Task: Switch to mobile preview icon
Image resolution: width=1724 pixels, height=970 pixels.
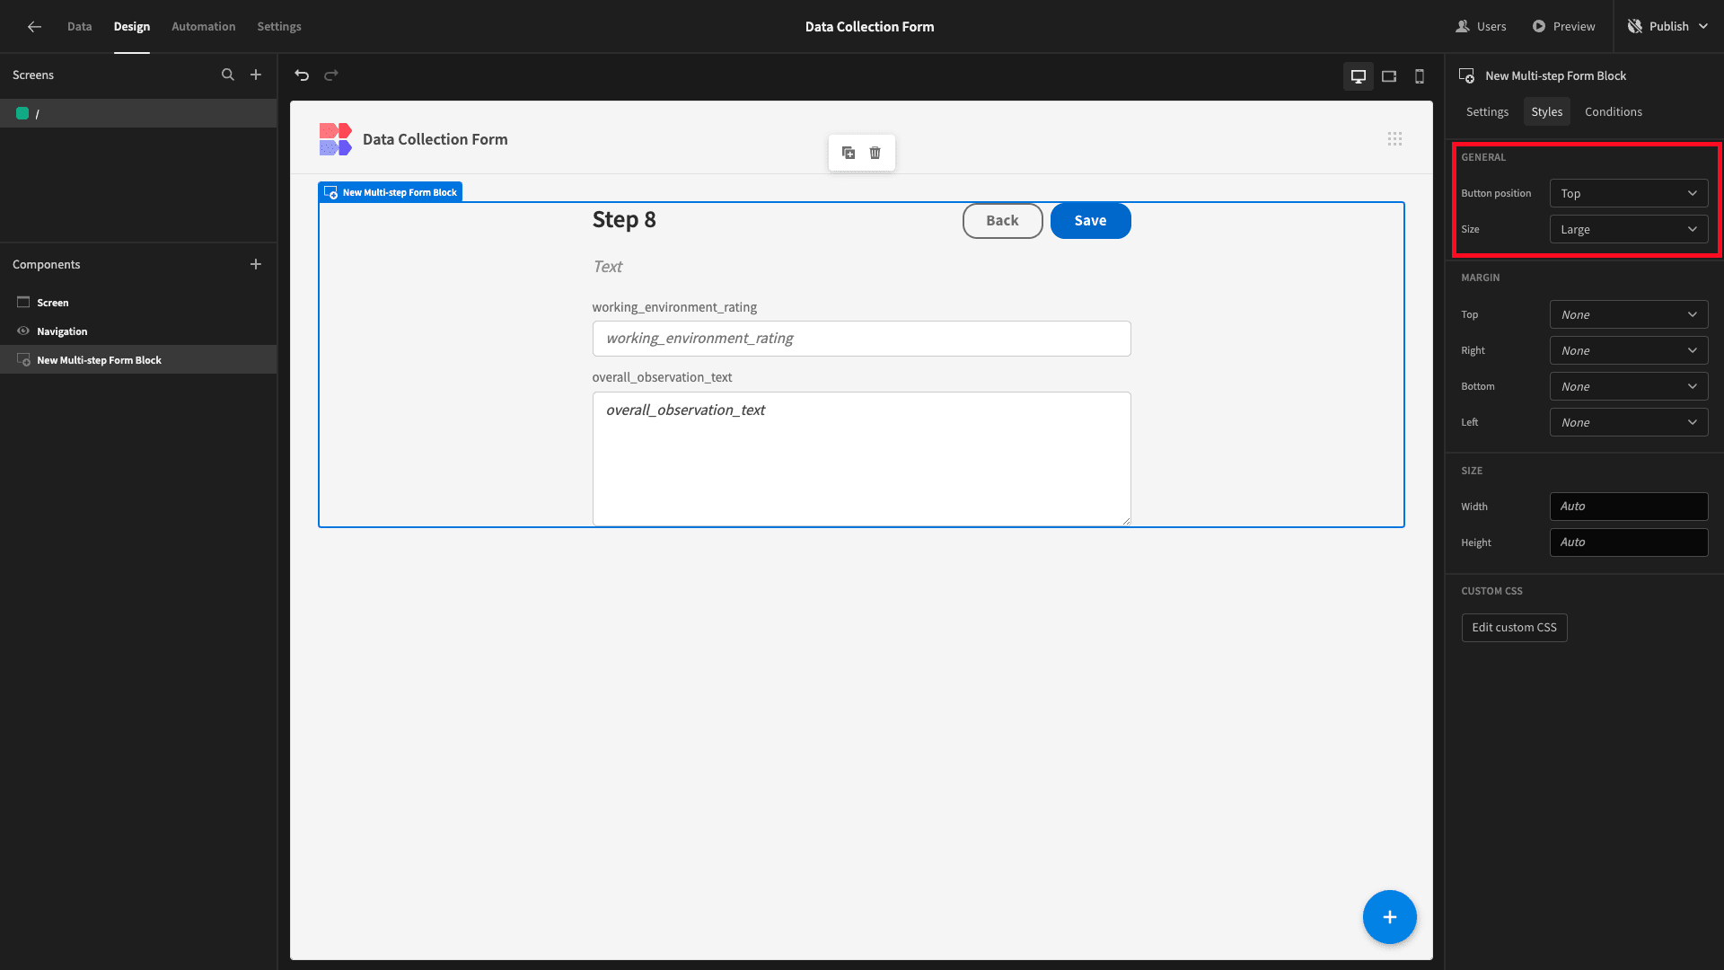Action: coord(1420,76)
